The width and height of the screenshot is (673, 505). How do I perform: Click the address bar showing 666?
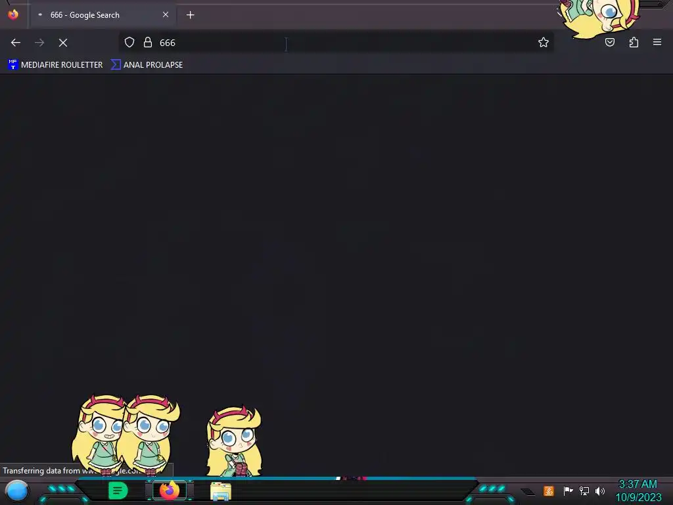[x=336, y=43]
